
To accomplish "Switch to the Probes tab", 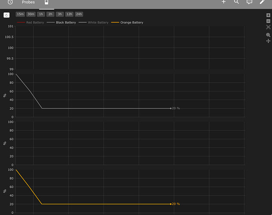I will point(28,2).
